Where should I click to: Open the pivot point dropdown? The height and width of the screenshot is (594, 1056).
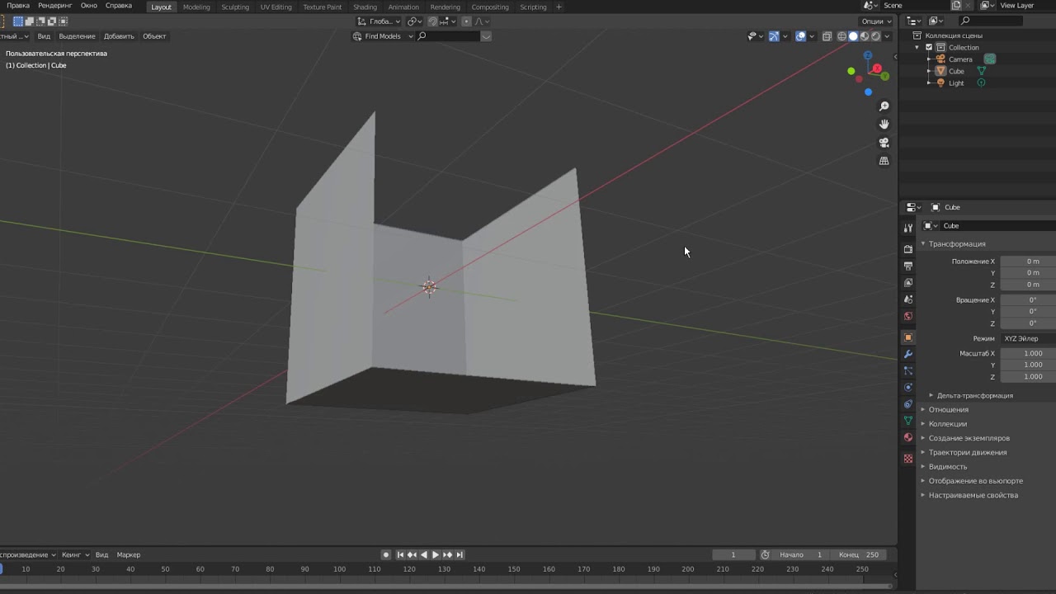point(414,21)
